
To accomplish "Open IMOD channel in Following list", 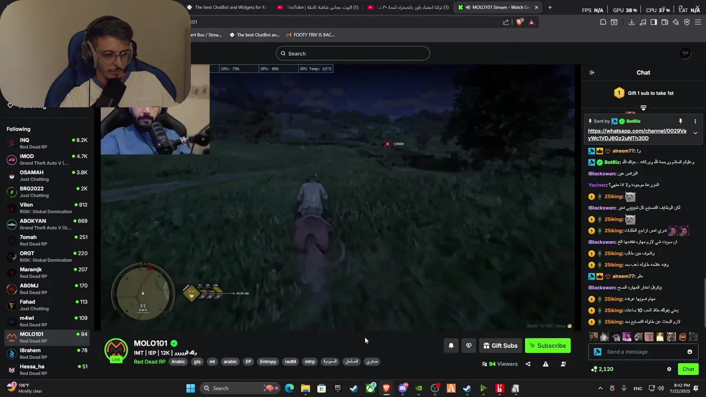I will click(46, 159).
